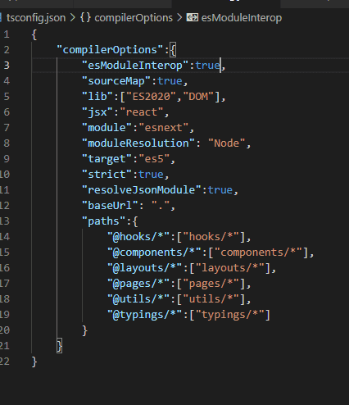Screen dimensions: 349x405
Task: Place cursor in the "Node" moduleResolution value
Action: 227,143
